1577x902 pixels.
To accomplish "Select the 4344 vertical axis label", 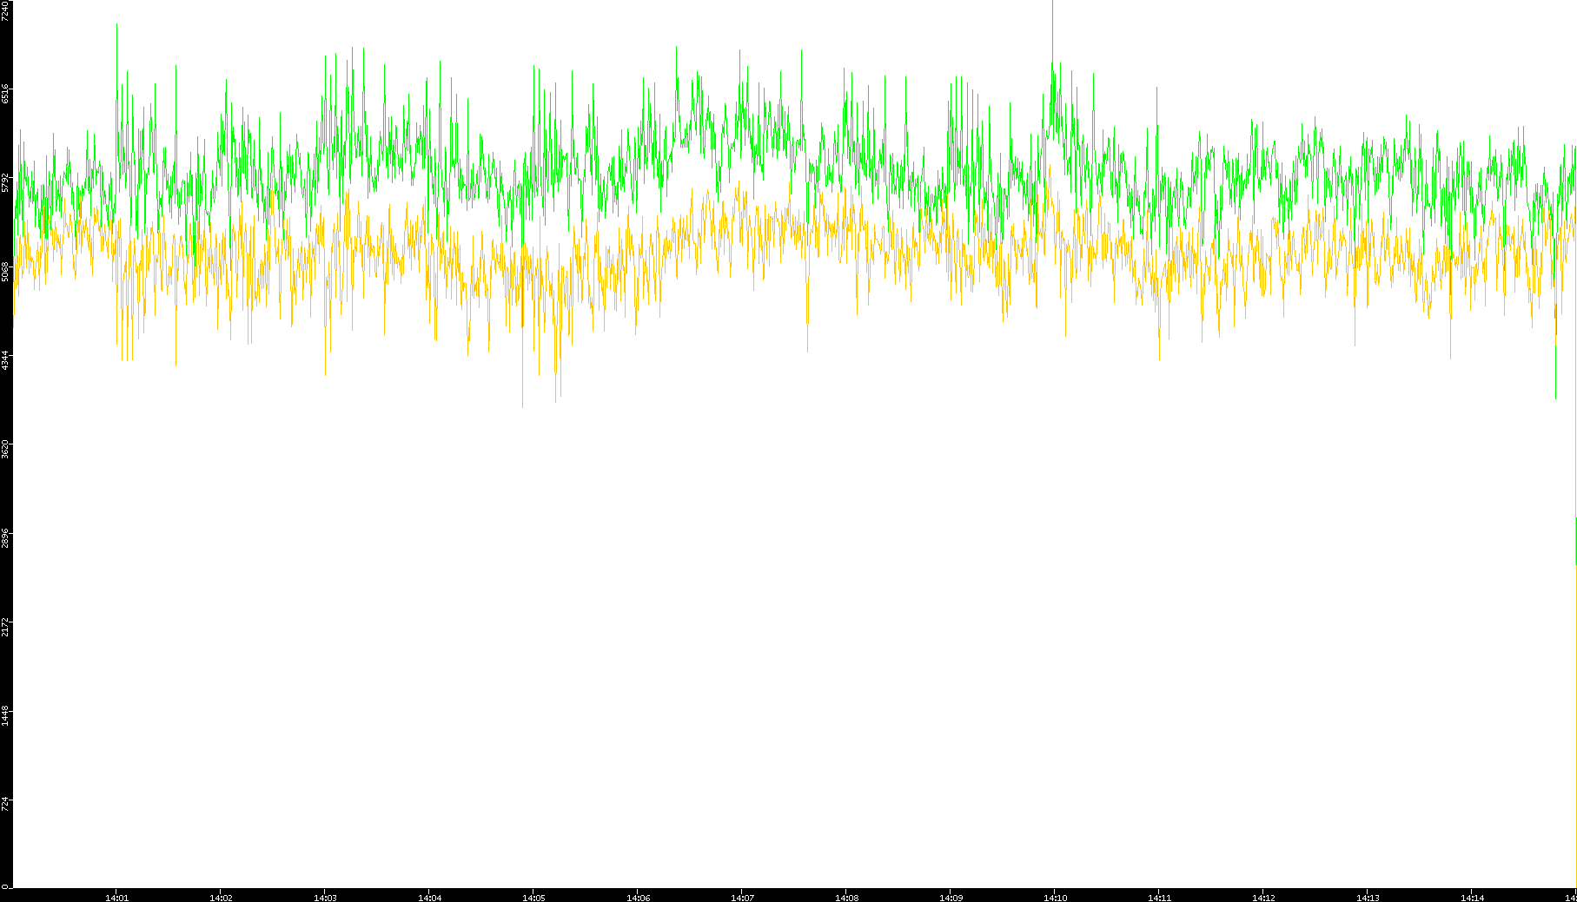I will pyautogui.click(x=5, y=360).
